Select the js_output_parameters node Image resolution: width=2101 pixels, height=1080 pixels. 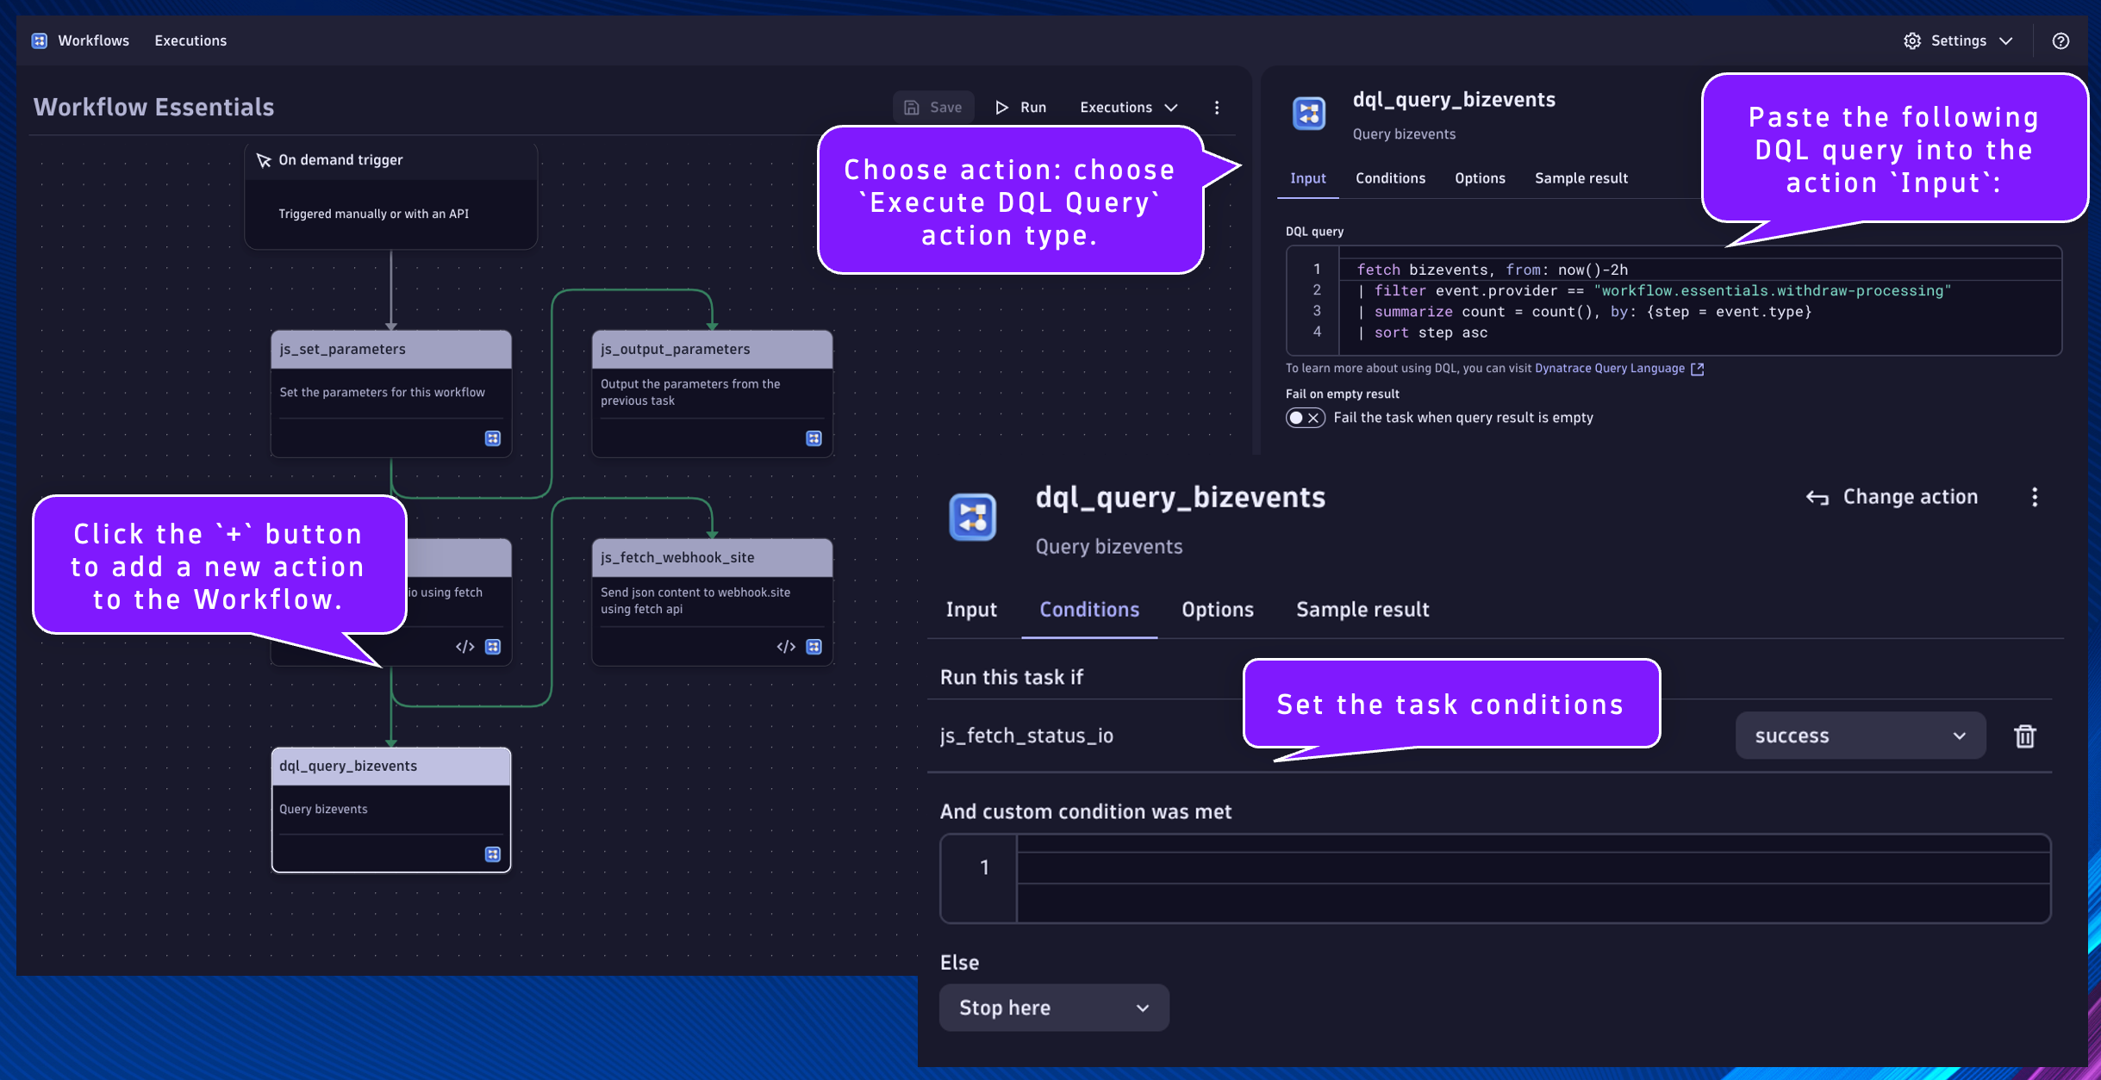click(712, 394)
